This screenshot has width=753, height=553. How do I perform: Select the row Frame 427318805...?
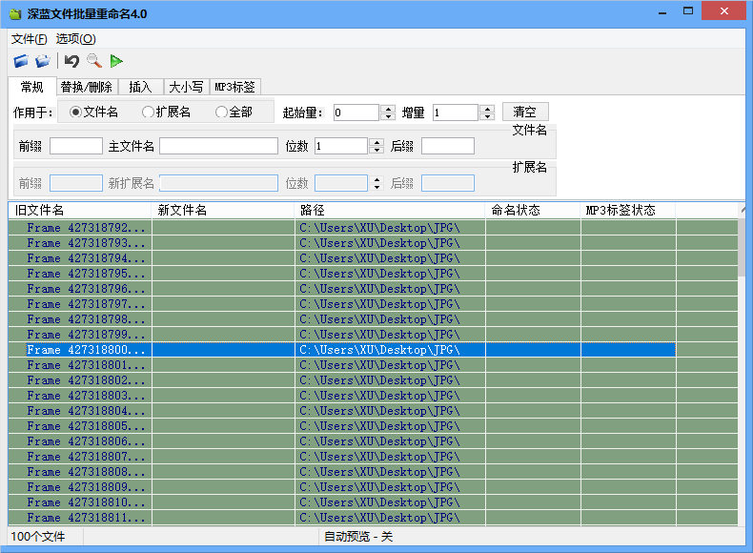point(342,426)
